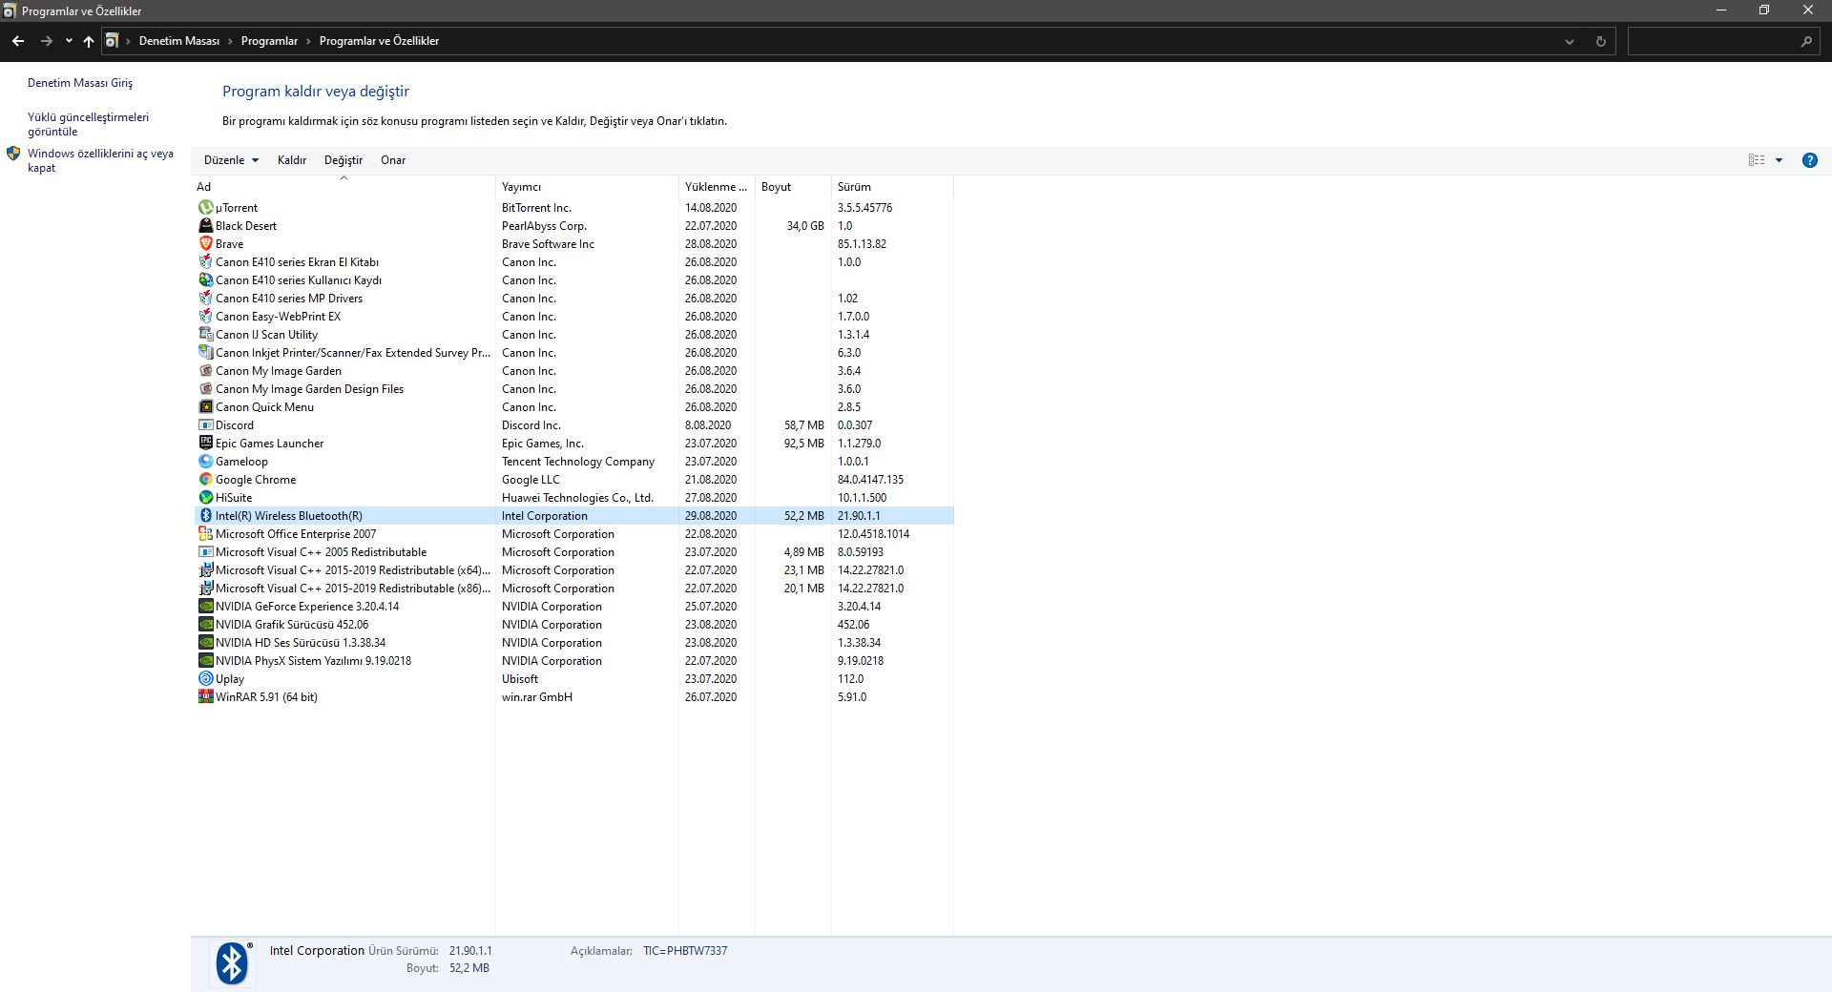
Task: Click Canon Quick Menu icon
Action: point(205,406)
